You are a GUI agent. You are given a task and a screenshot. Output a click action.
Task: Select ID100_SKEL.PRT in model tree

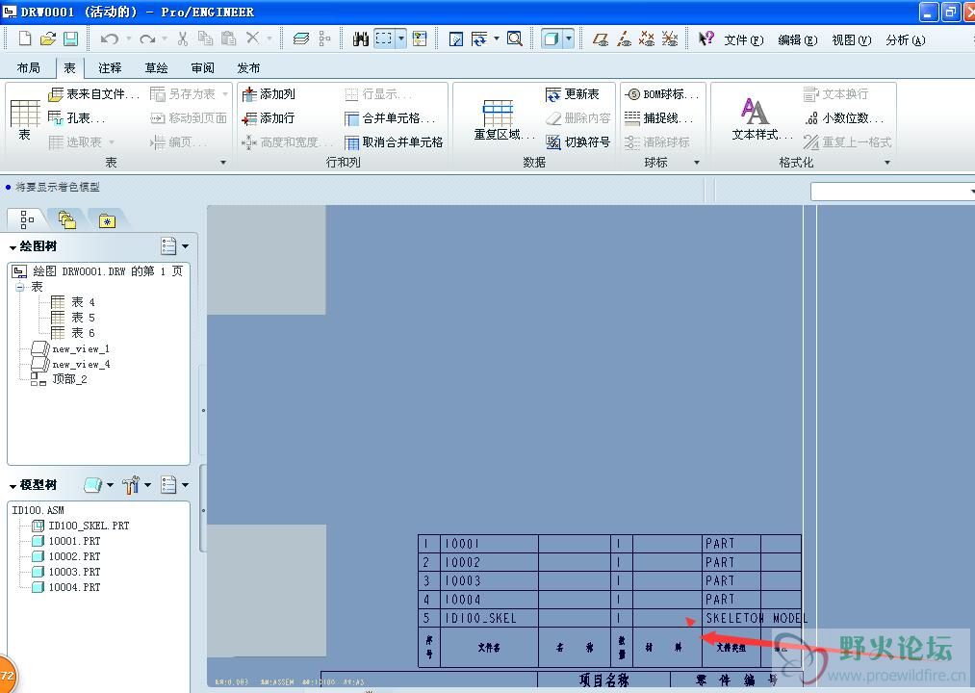(x=81, y=526)
